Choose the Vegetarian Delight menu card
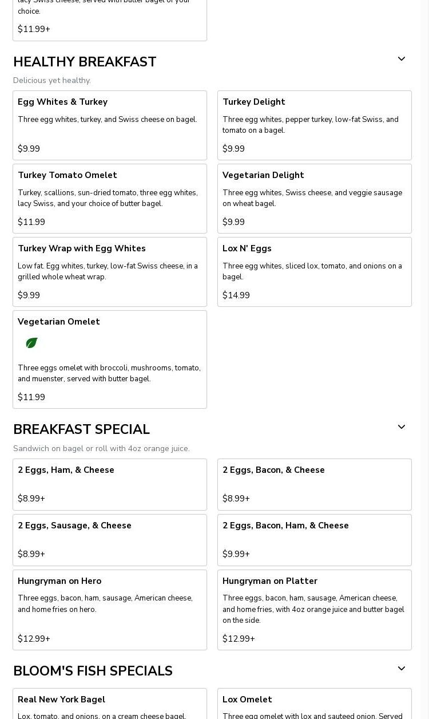 click(x=314, y=199)
